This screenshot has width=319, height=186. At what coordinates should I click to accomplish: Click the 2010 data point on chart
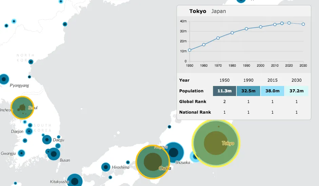[x=275, y=24]
